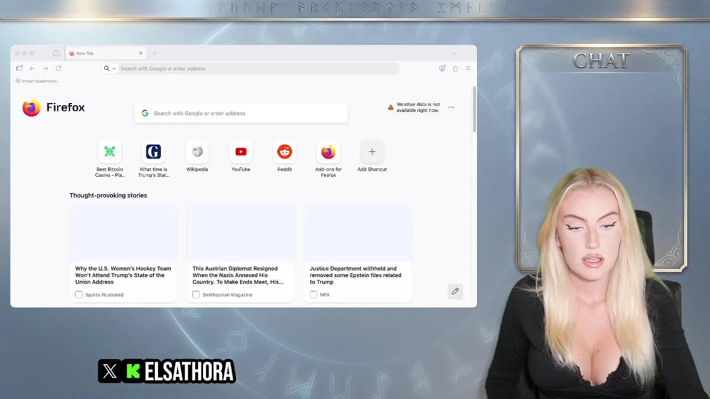Open the extensions puzzle icon
This screenshot has width=710, height=399.
[x=455, y=68]
